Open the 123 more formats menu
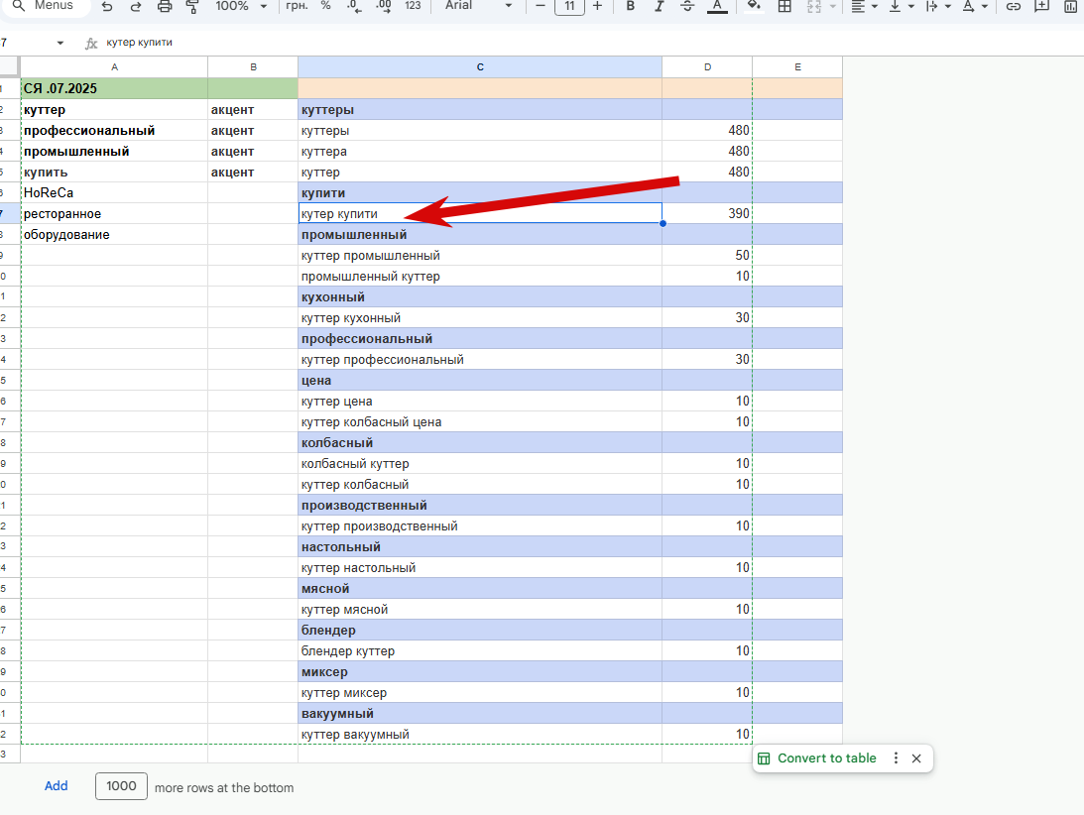 [x=413, y=6]
